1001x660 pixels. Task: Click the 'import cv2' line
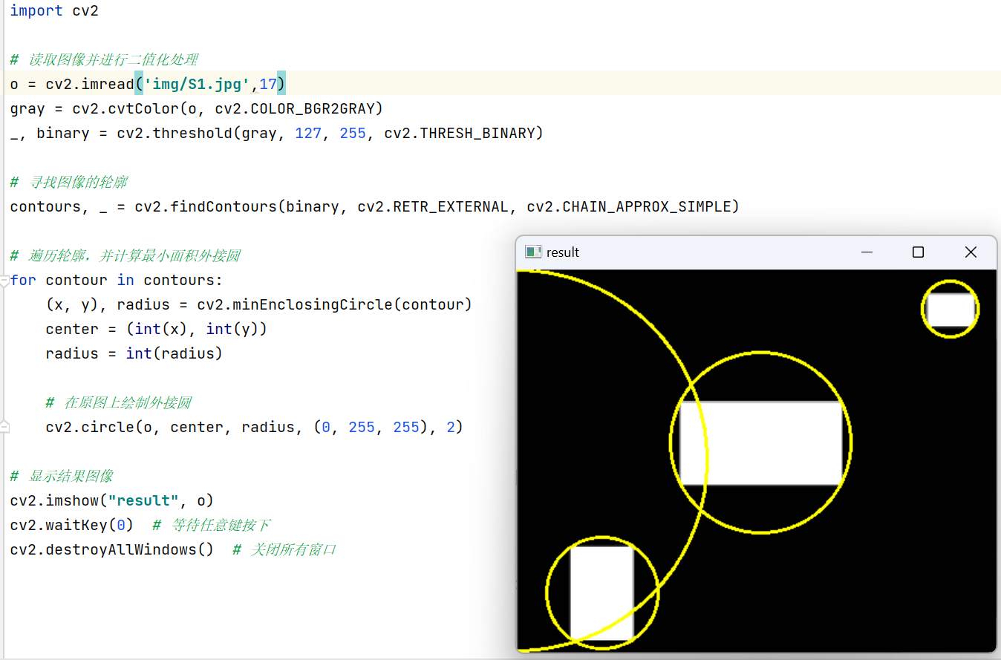point(54,11)
